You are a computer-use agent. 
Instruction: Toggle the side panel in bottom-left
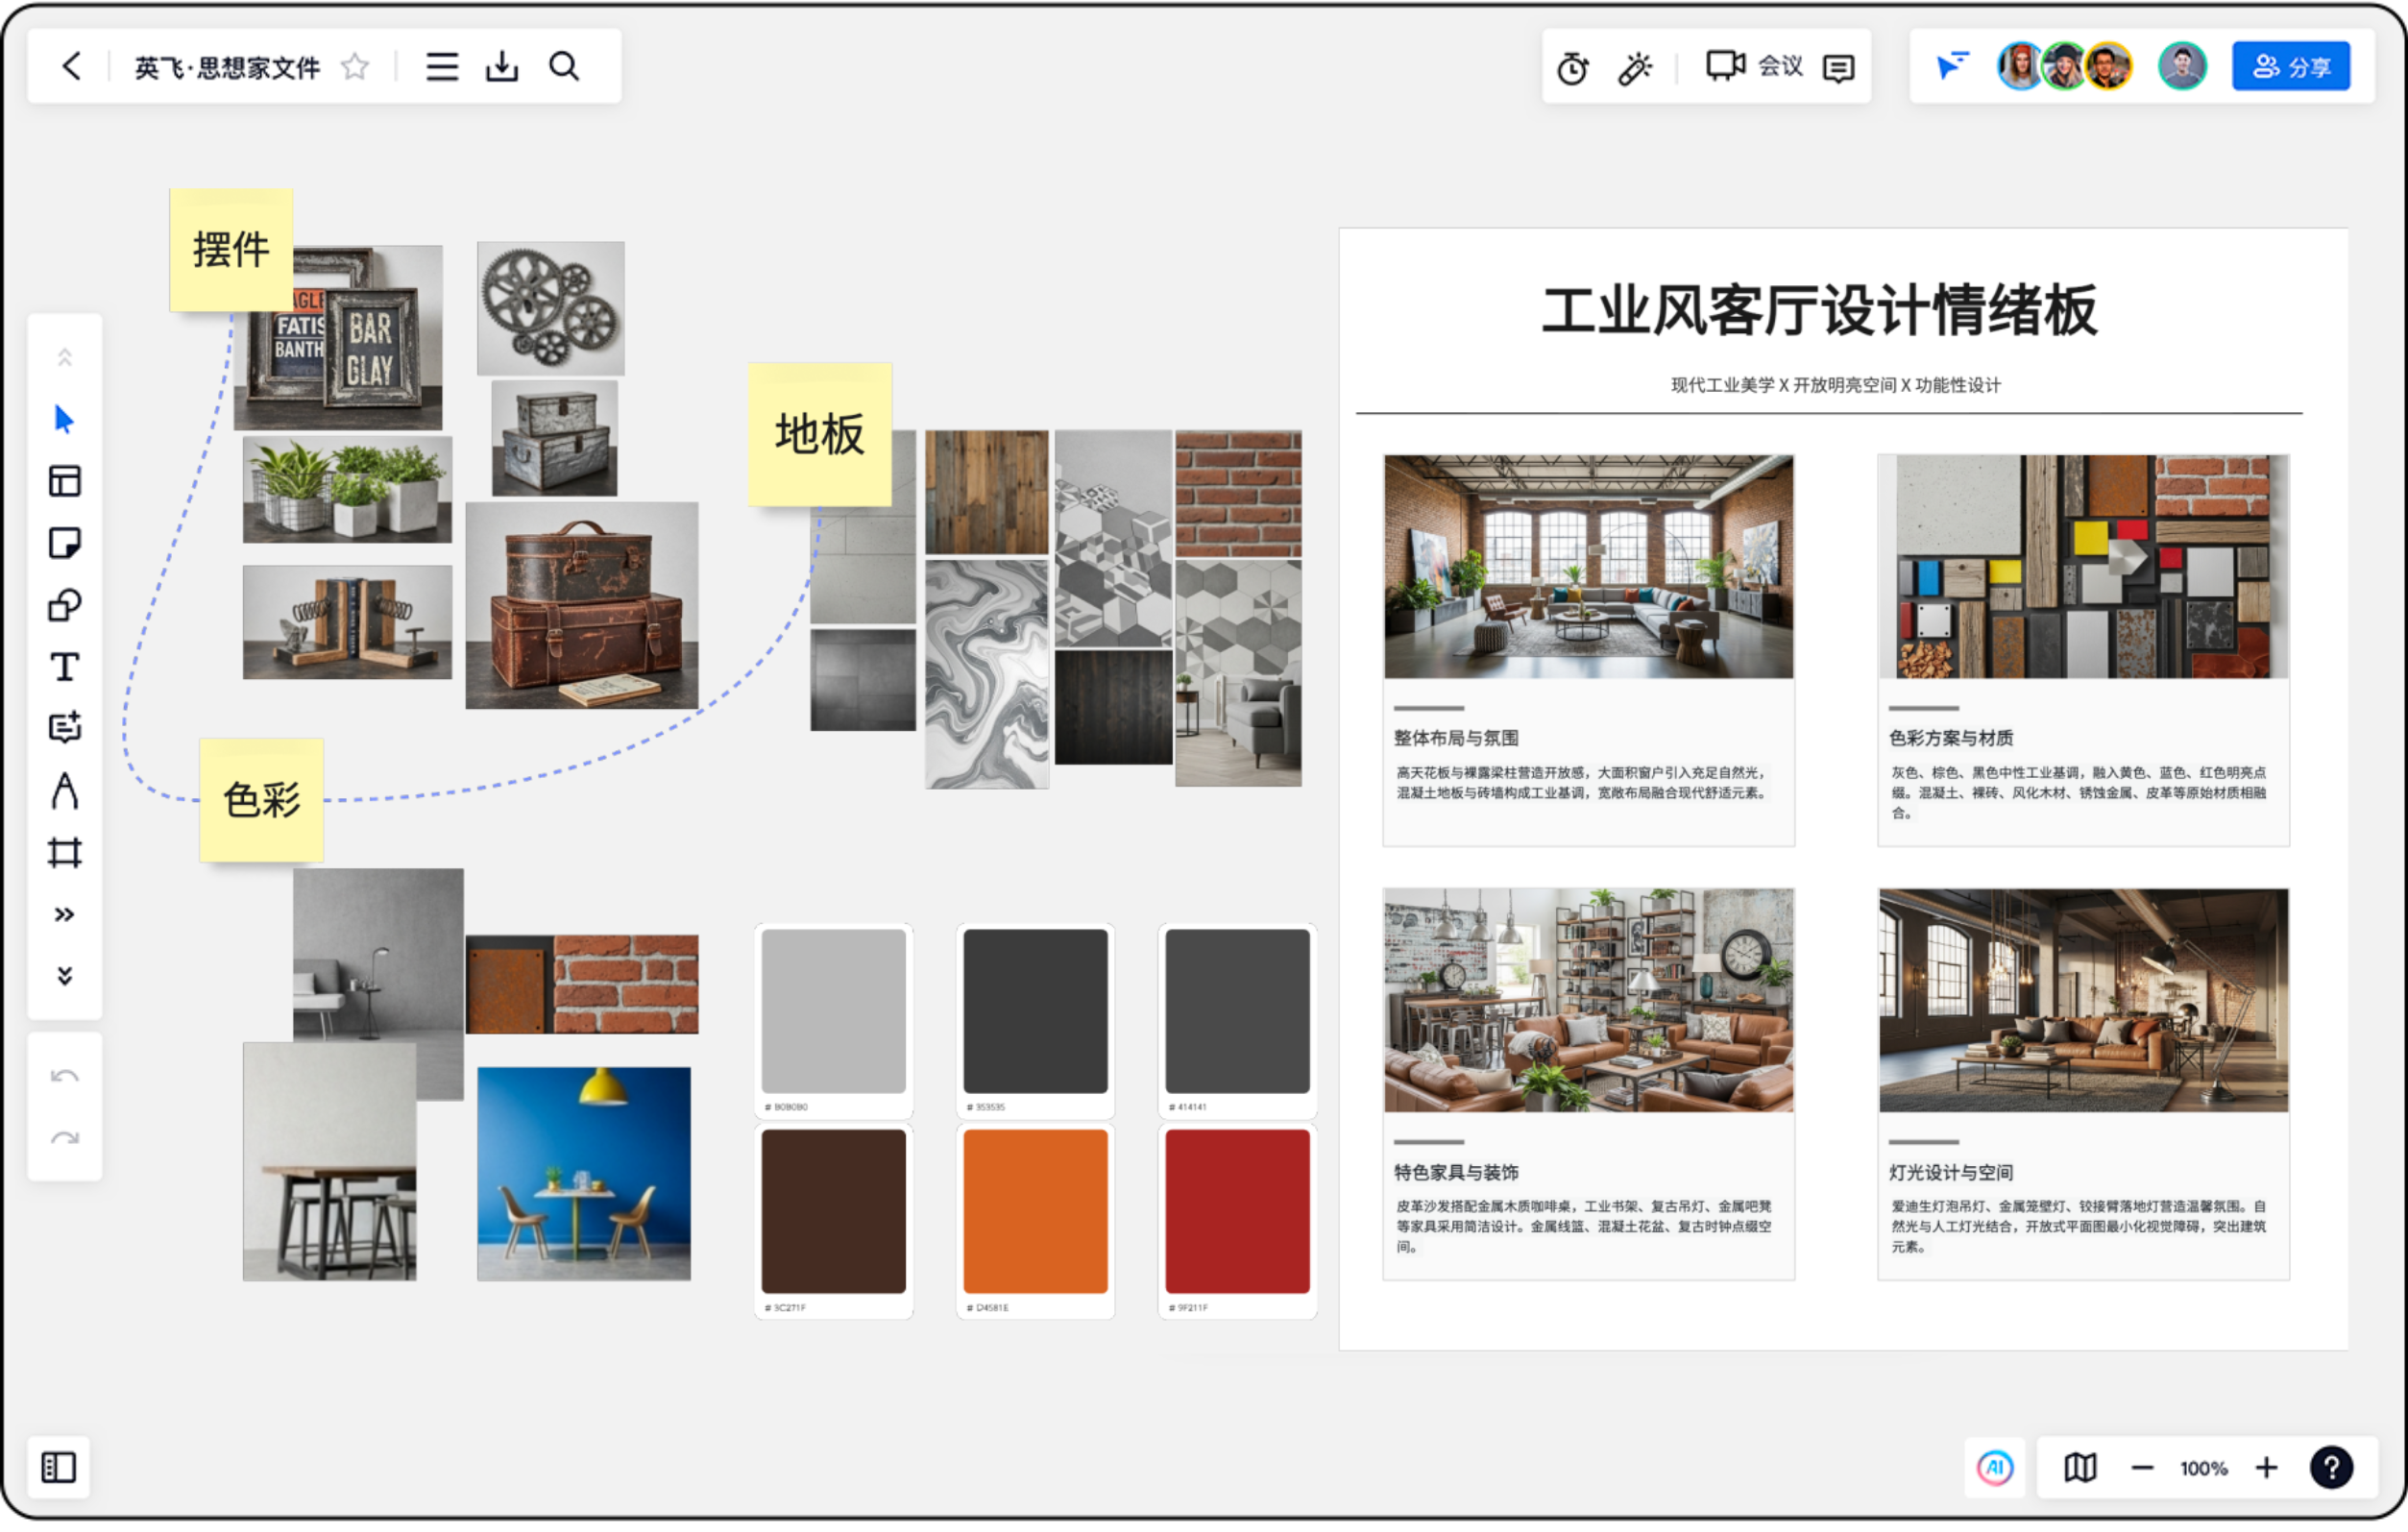point(59,1468)
